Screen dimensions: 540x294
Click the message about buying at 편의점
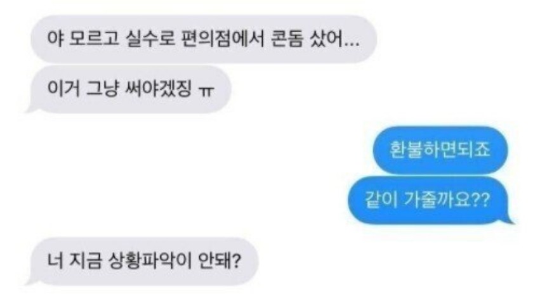[x=204, y=39]
